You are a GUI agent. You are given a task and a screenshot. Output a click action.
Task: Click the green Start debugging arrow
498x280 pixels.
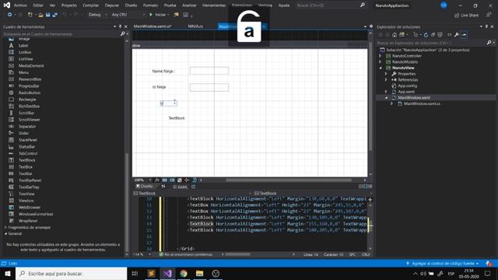click(x=151, y=15)
